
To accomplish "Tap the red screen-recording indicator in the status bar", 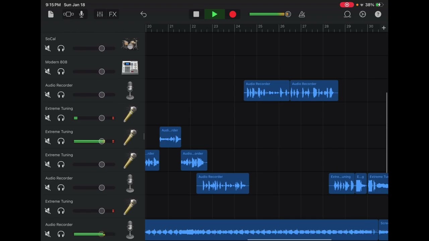I will [x=347, y=5].
